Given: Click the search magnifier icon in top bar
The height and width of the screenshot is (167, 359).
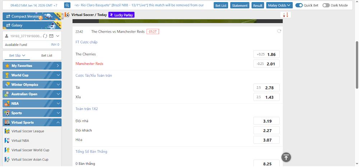Looking at the screenshot, I should [67, 5].
